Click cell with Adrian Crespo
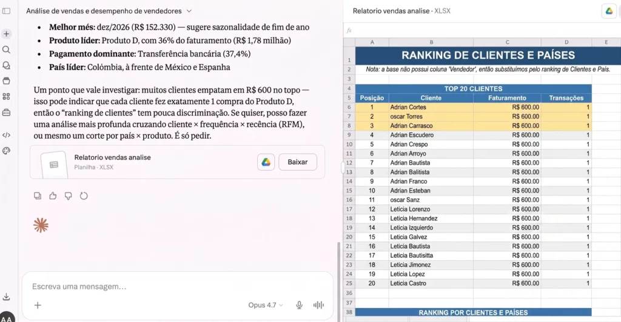This screenshot has width=621, height=322. tap(431, 144)
